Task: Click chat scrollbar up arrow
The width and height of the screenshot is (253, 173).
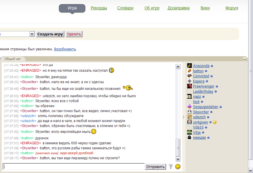Action: click(x=178, y=66)
